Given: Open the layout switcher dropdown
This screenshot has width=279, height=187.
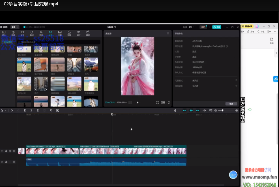Looking at the screenshot, I should pyautogui.click(x=192, y=27).
